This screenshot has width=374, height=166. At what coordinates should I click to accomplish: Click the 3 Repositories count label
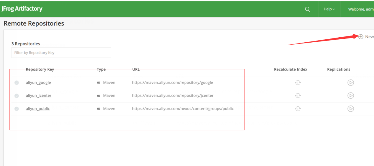(26, 44)
